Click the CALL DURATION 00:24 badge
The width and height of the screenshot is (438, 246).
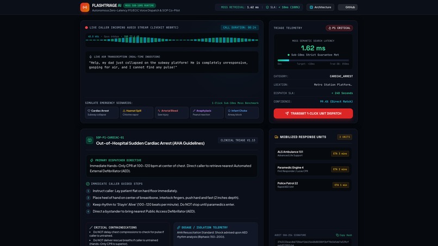click(x=240, y=28)
